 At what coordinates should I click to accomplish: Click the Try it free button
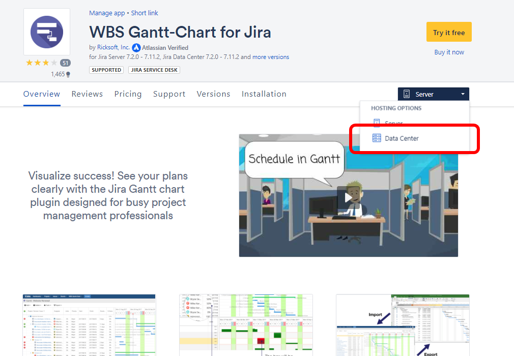[449, 32]
